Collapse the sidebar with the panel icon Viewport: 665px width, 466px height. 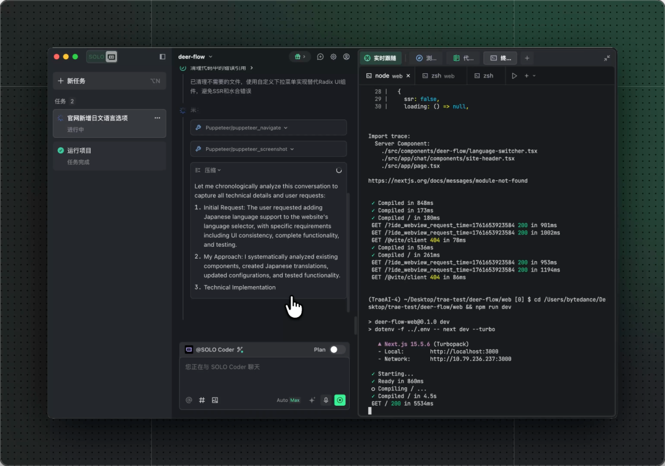(163, 57)
